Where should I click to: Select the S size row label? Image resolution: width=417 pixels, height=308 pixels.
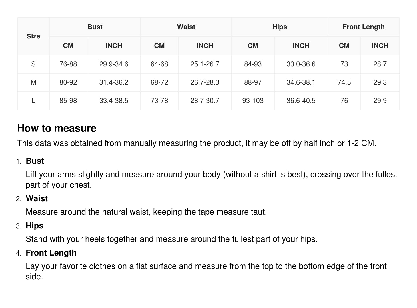pyautogui.click(x=33, y=64)
